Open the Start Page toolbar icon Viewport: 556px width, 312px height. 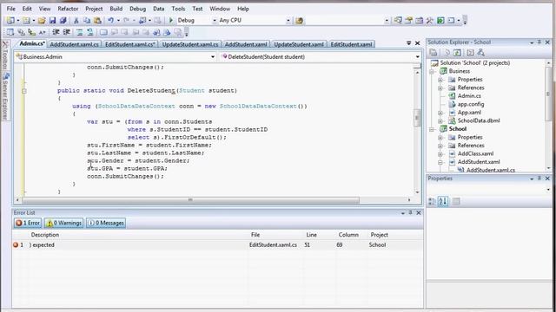(x=440, y=21)
